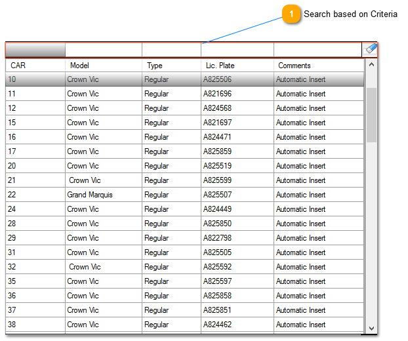Viewport: 408px width, 341px height.
Task: Select the grey CAR filter cell
Action: [35, 50]
